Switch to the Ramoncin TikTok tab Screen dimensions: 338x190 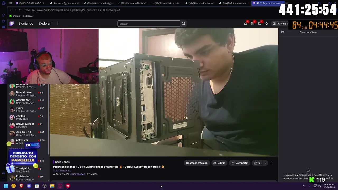click(x=64, y=3)
